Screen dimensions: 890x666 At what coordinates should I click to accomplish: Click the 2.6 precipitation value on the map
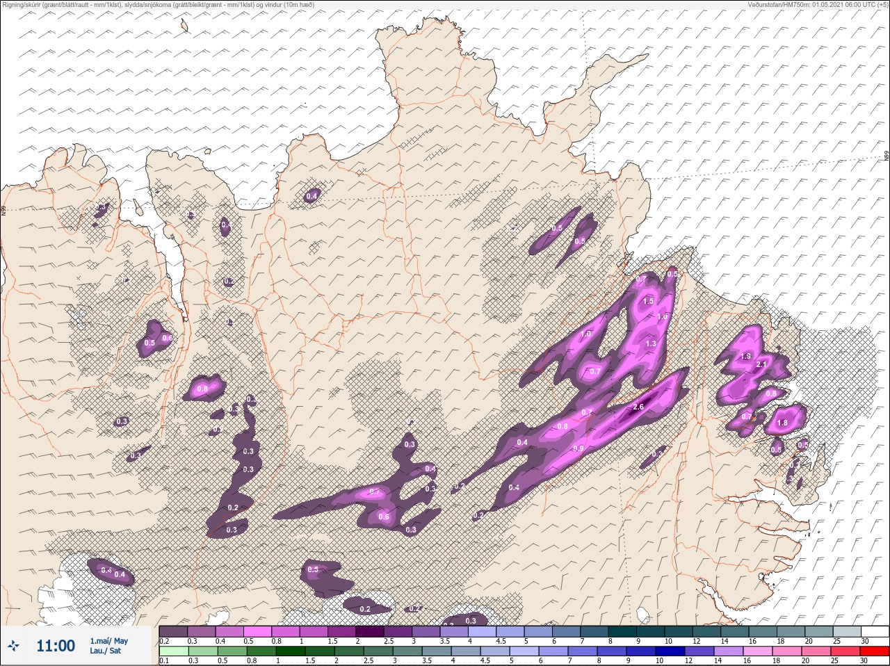(x=639, y=407)
